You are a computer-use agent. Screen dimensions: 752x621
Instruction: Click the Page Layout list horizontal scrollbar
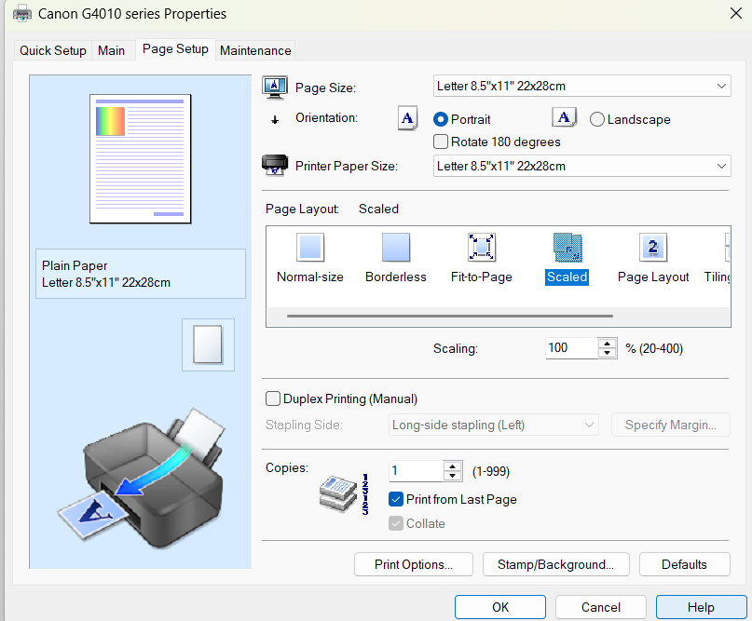click(450, 317)
